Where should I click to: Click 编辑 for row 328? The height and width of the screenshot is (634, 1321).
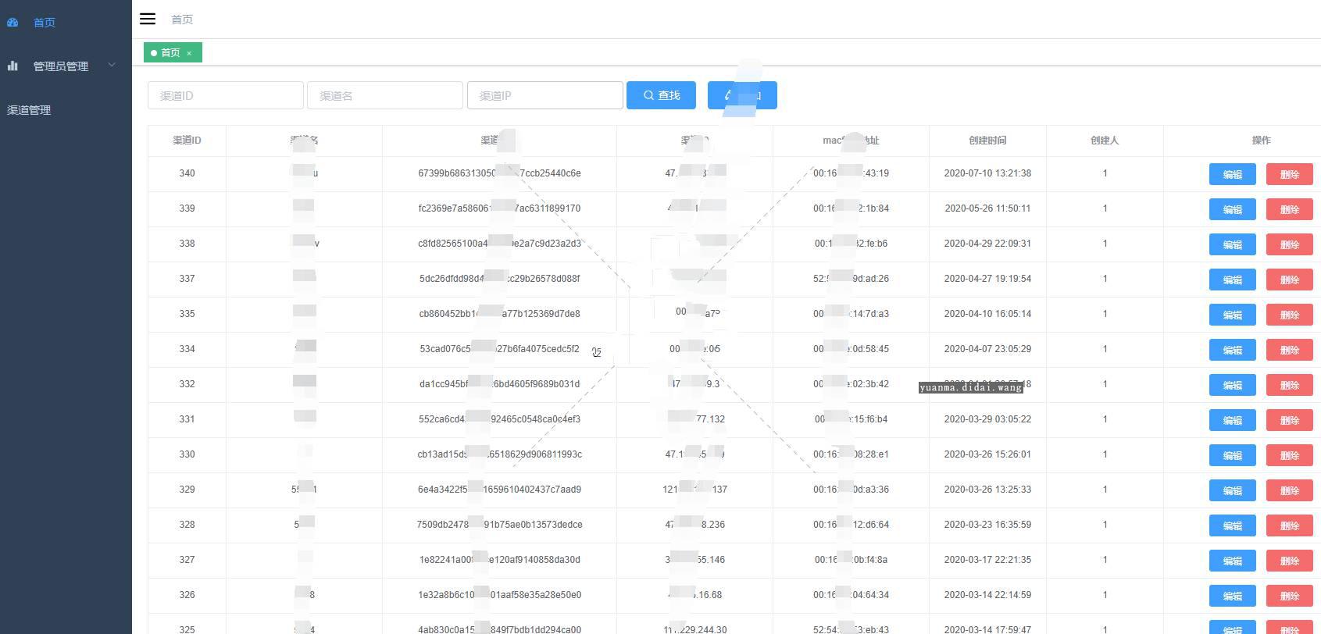pyautogui.click(x=1233, y=525)
